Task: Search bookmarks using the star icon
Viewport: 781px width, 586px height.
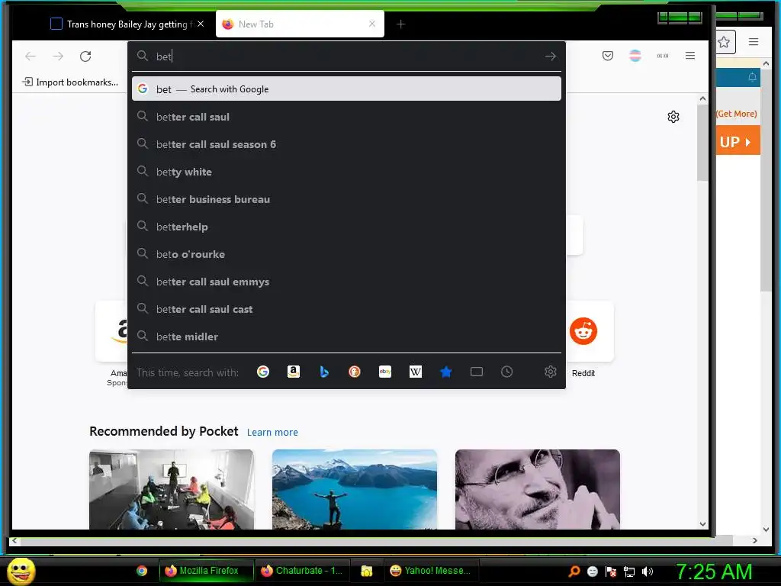Action: (x=445, y=372)
